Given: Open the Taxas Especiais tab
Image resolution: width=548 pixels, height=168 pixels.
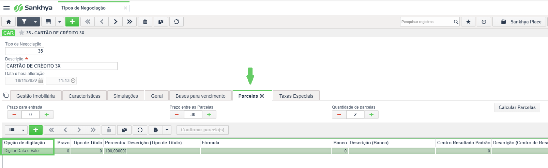Looking at the screenshot, I should click(296, 96).
